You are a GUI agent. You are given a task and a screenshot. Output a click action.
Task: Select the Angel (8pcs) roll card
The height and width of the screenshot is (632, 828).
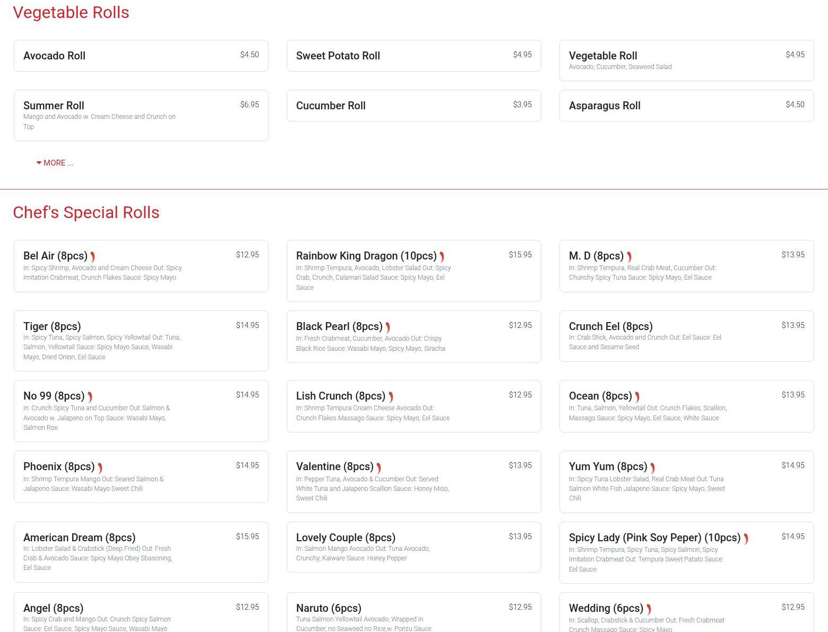pos(141,612)
